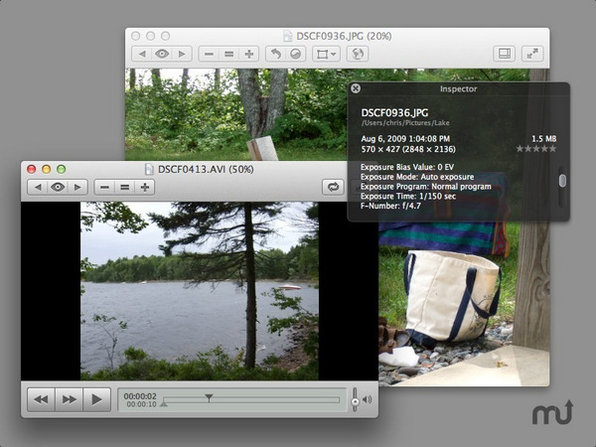
Task: Click the globe icon in the image toolbar
Action: (x=358, y=54)
